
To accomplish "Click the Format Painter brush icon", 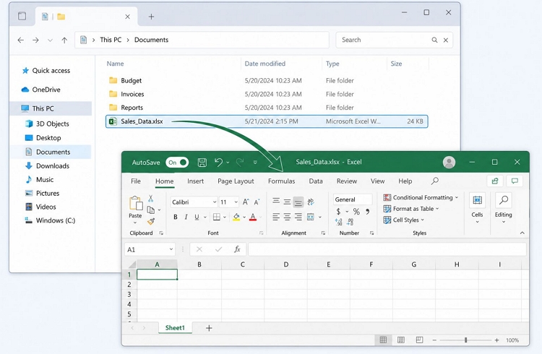I will pyautogui.click(x=151, y=221).
